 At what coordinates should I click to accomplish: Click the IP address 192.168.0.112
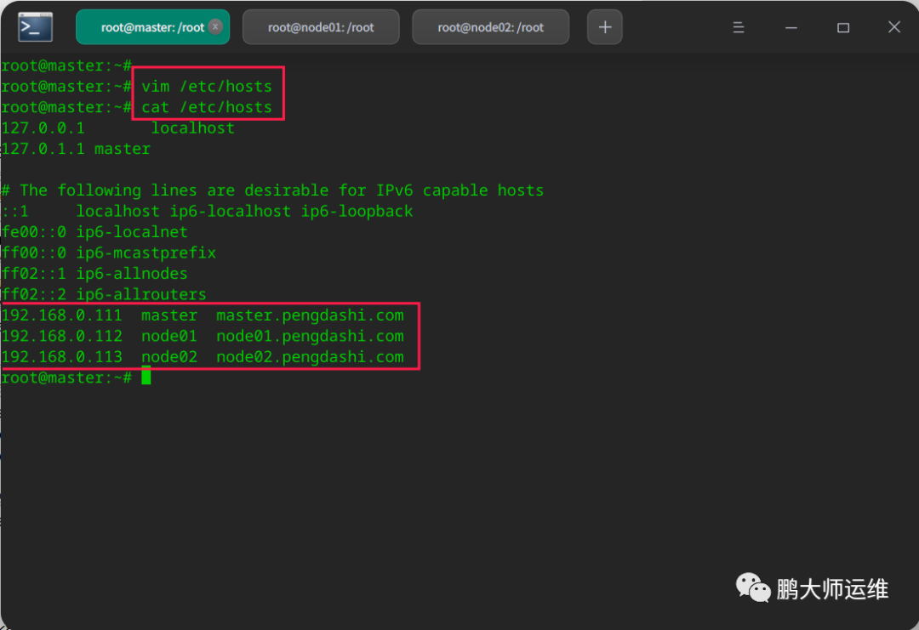61,336
